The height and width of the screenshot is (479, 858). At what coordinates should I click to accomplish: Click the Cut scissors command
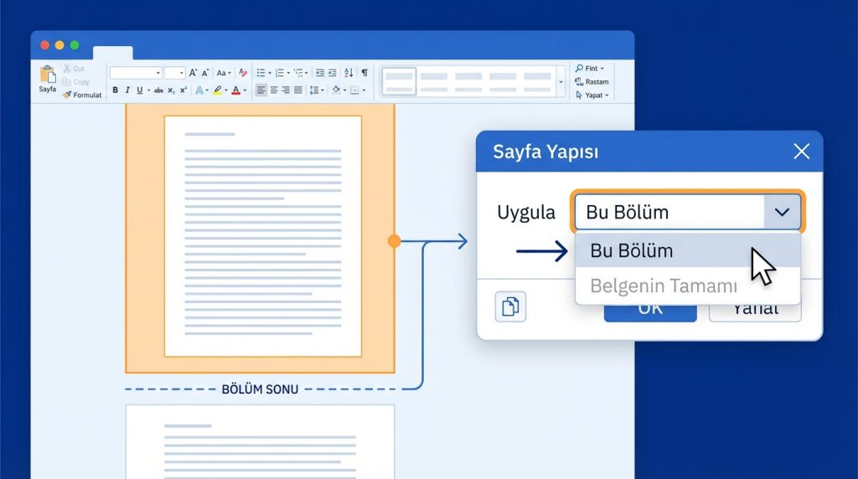74,69
